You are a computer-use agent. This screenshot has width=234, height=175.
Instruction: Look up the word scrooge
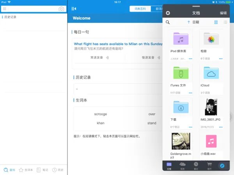click(x=101, y=114)
